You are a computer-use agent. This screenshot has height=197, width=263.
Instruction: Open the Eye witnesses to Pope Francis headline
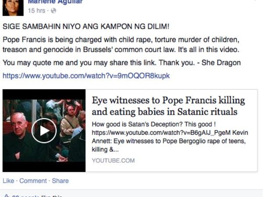pos(168,106)
